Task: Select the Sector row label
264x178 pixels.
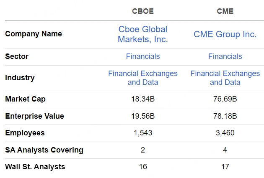Action: (x=17, y=56)
